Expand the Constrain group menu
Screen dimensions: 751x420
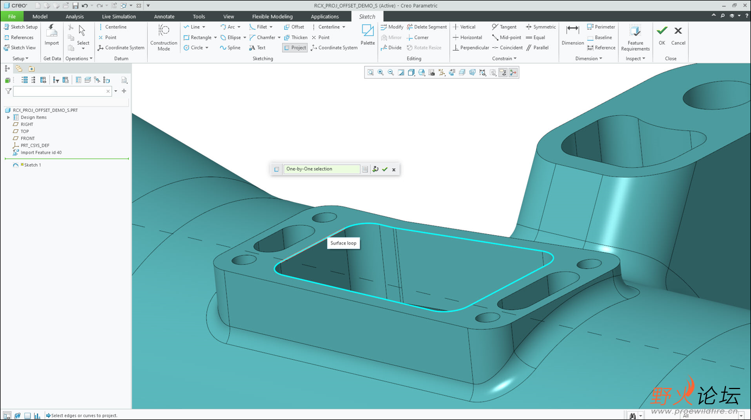(x=504, y=59)
